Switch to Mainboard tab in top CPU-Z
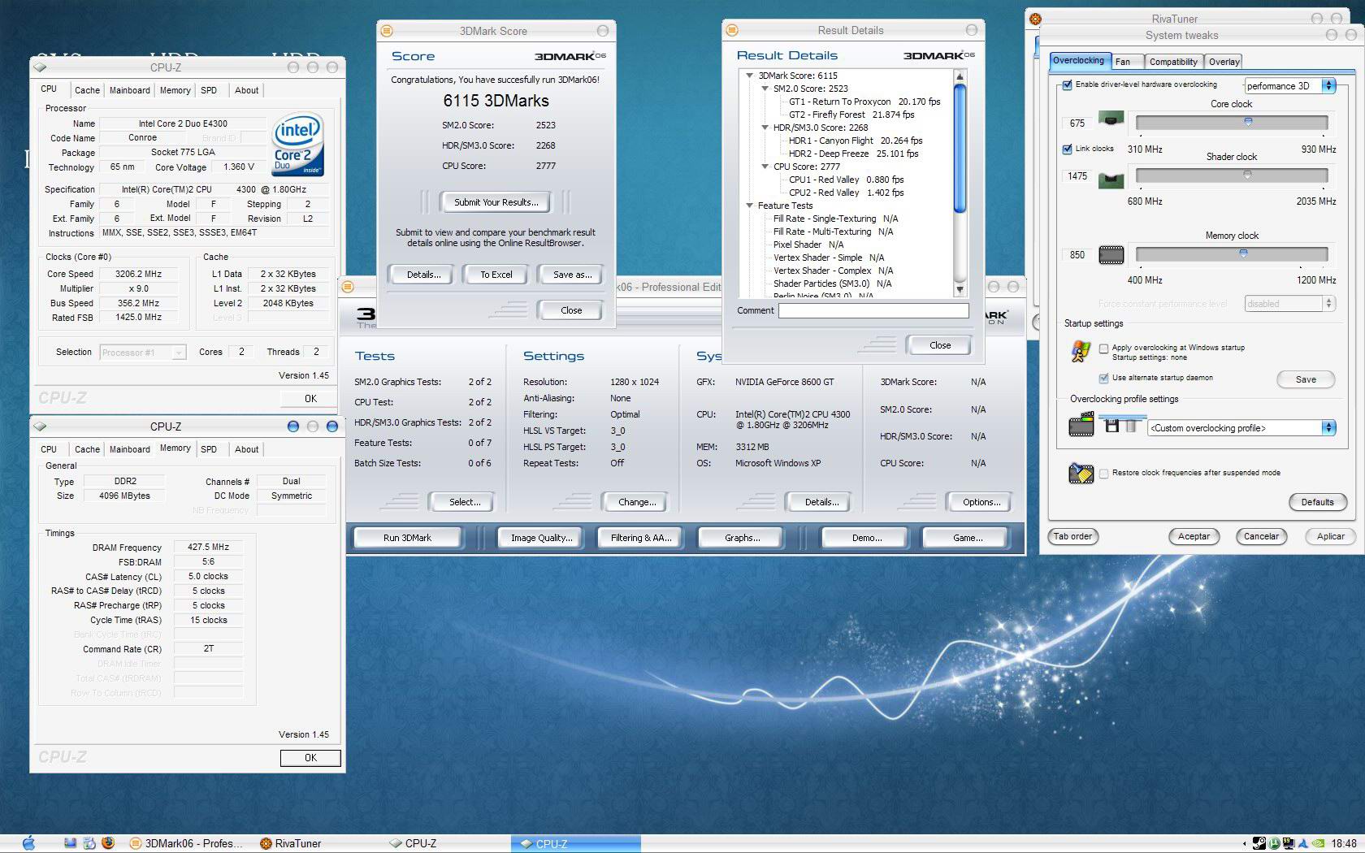The image size is (1365, 853). point(130,90)
